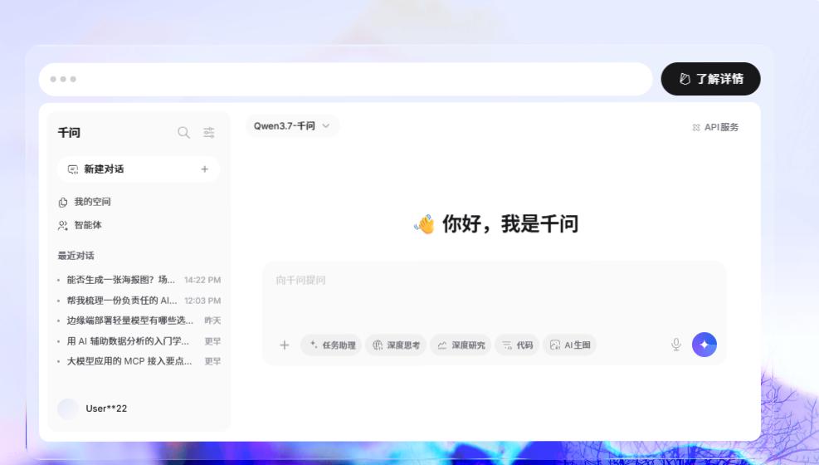The width and height of the screenshot is (819, 465).
Task: Click the plus icon in 新建对话
Action: click(x=205, y=169)
